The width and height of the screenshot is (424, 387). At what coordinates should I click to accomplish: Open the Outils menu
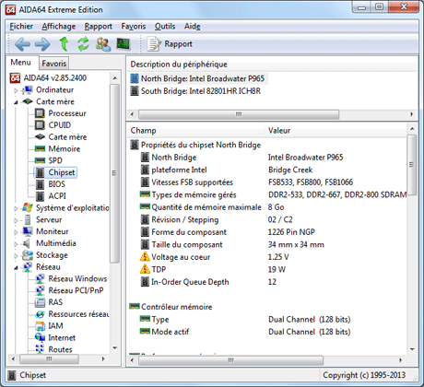[x=165, y=27]
